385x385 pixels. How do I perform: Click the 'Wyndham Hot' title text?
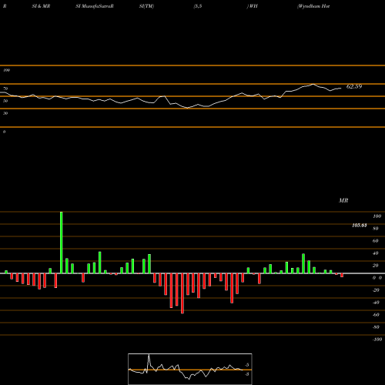click(x=313, y=6)
